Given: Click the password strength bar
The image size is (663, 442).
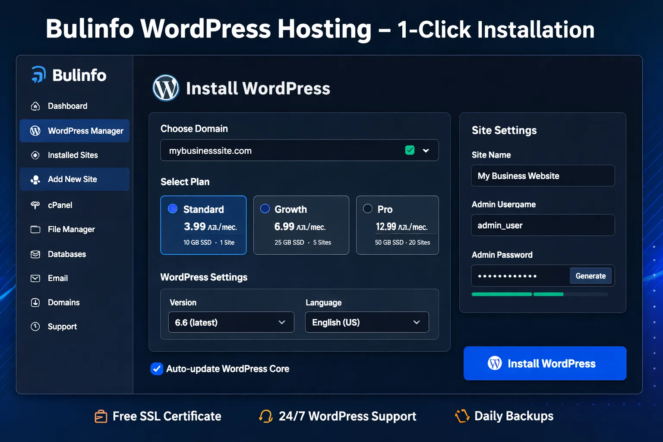Looking at the screenshot, I should 540,294.
